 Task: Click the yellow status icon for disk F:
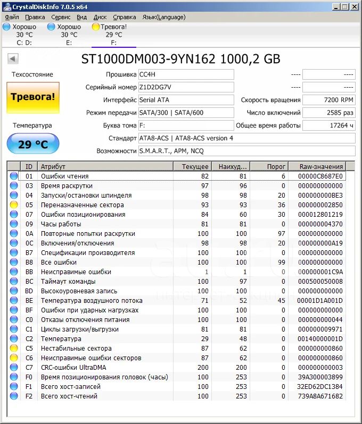point(95,27)
